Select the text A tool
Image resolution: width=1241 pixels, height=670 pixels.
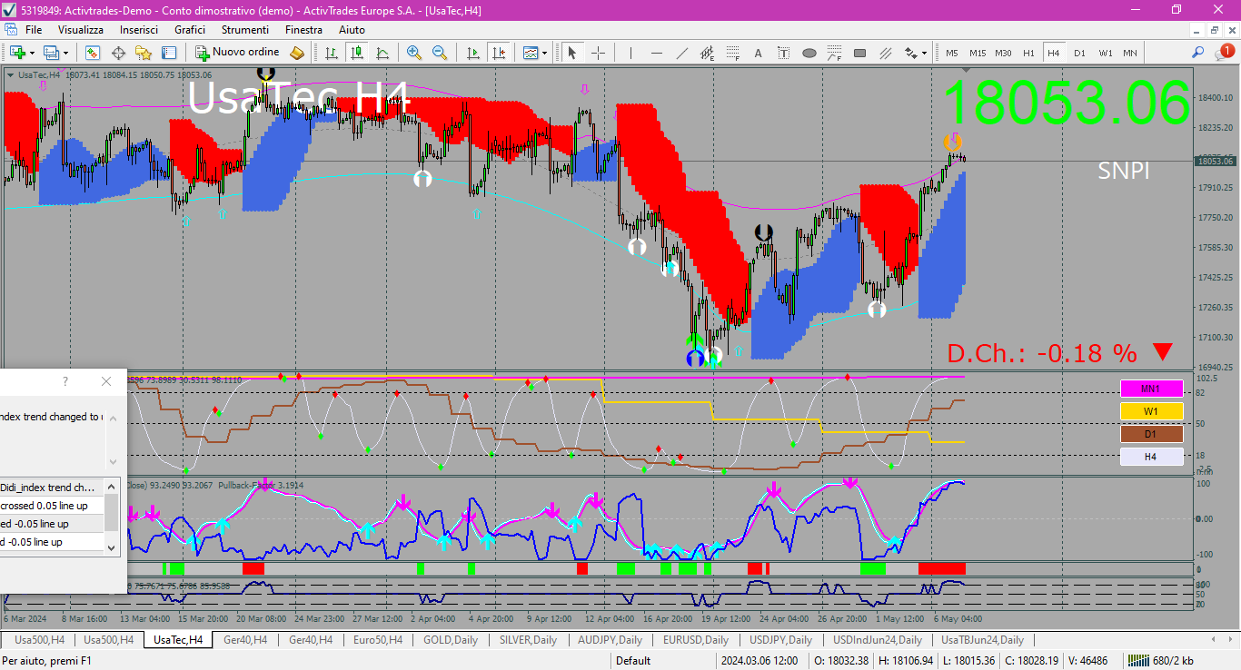coord(758,53)
